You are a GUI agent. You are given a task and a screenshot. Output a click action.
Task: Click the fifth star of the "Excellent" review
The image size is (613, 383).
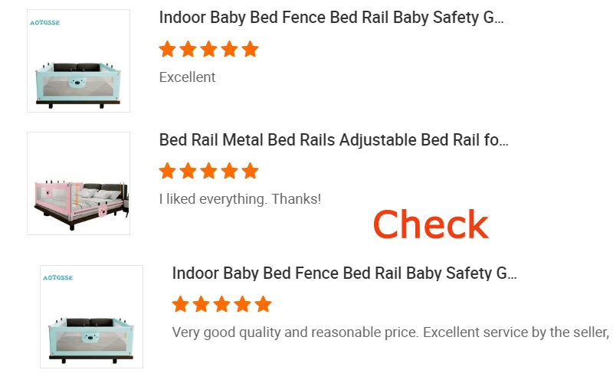coord(251,50)
